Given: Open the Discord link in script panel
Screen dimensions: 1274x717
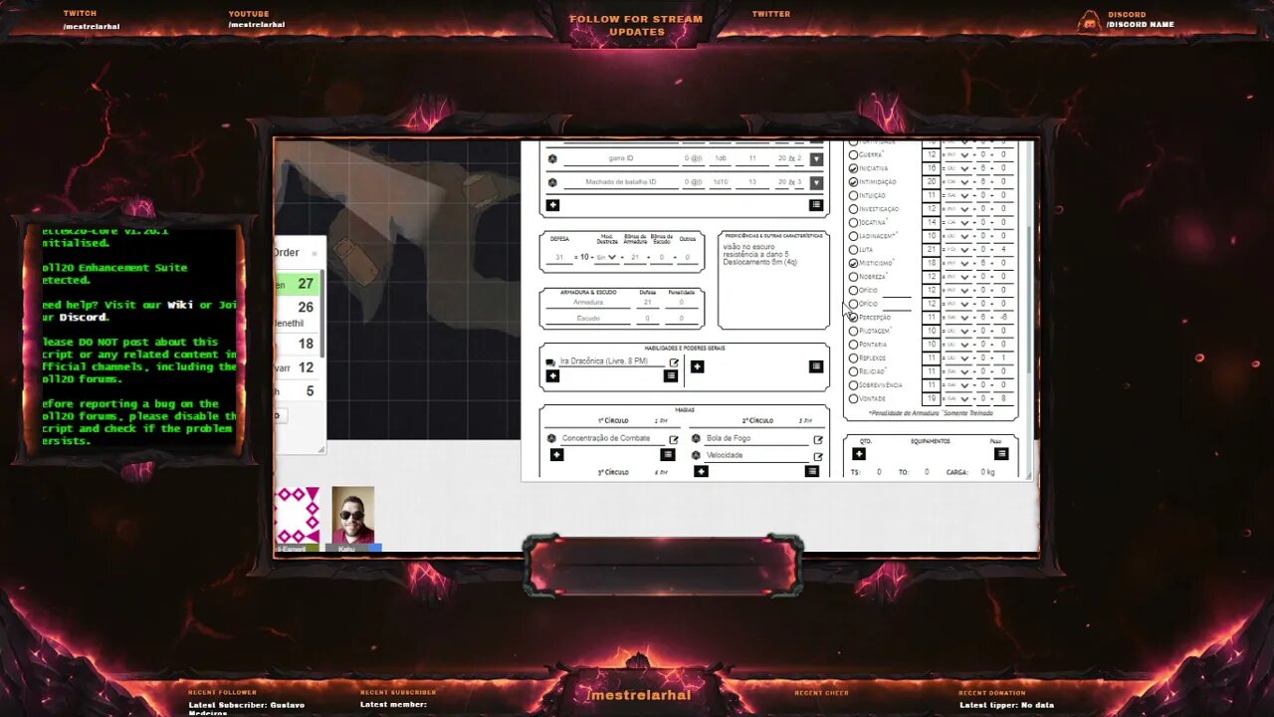Looking at the screenshot, I should point(83,318).
